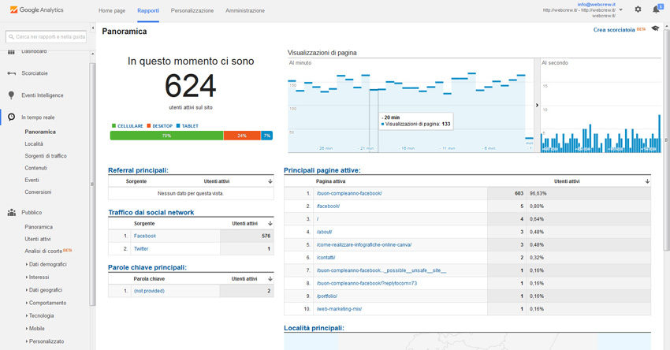Open Contenuti real-time report
This screenshot has width=670, height=350.
point(36,168)
